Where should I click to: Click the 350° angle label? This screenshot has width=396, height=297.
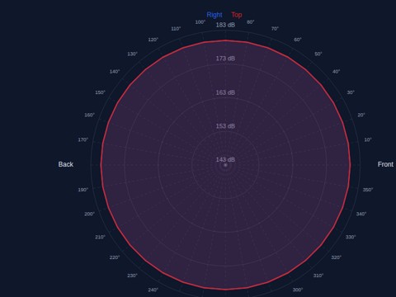pos(368,190)
